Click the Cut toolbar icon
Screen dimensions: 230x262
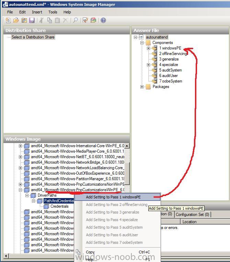pos(41,20)
